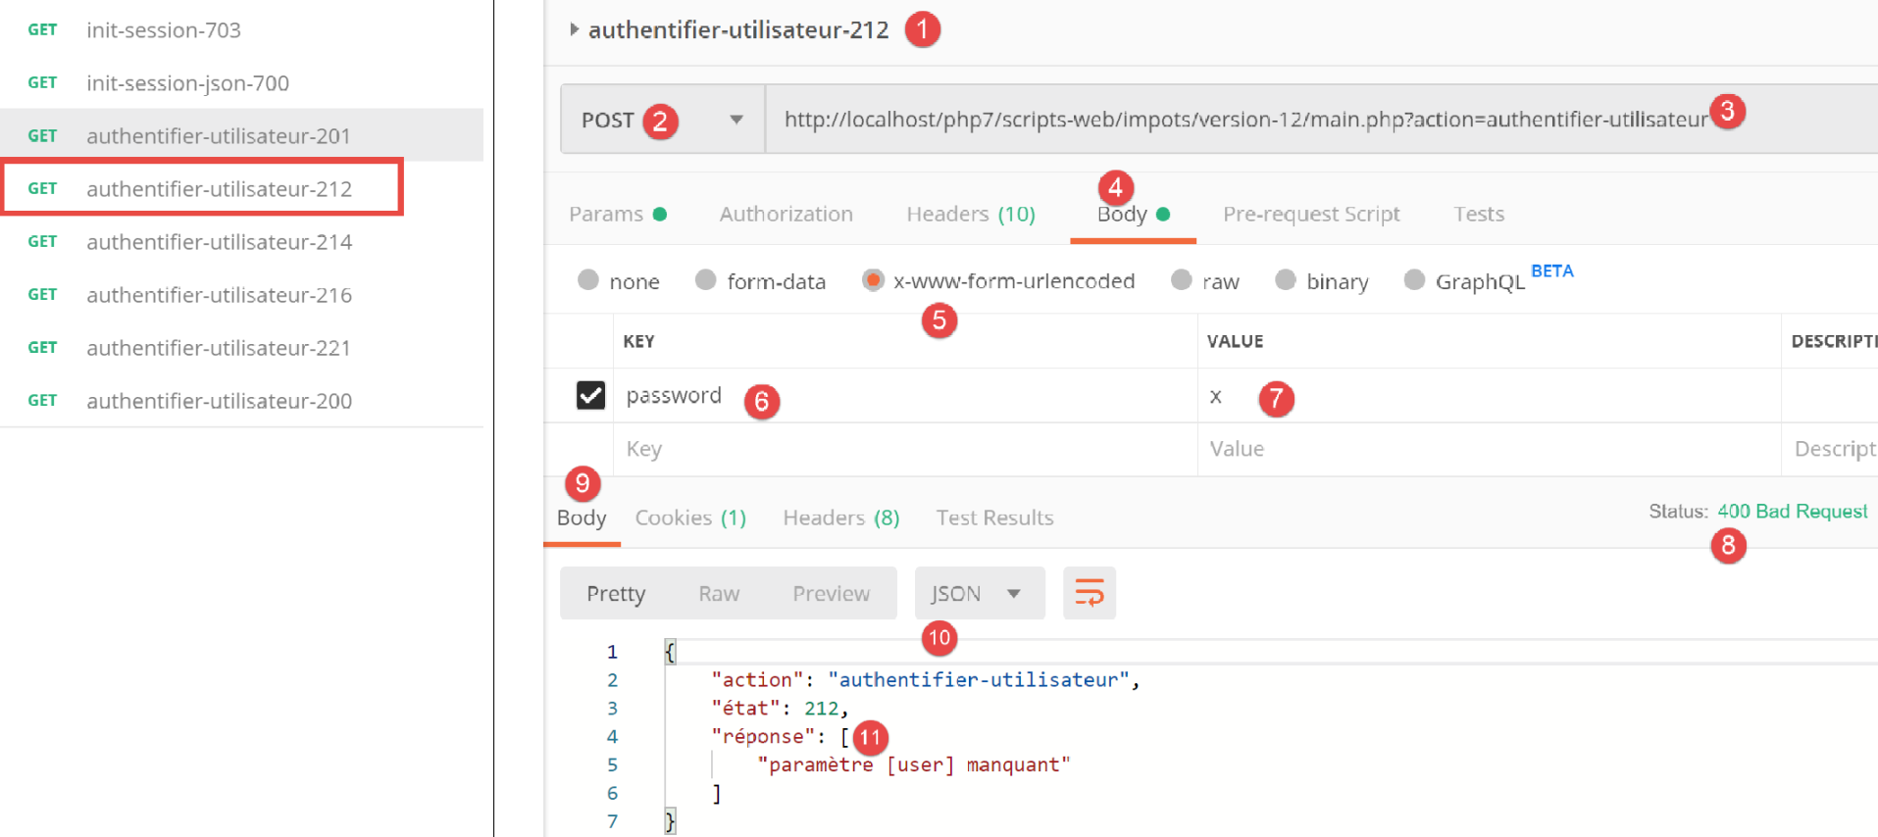
Task: Open the Pre-request Script tab
Action: point(1310,214)
